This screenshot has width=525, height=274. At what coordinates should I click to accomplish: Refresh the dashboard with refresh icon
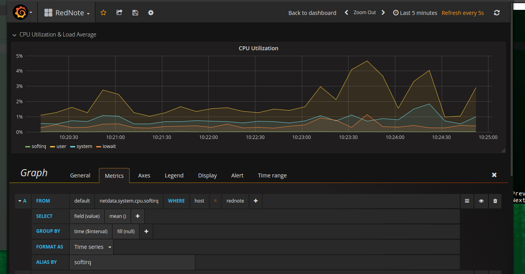click(x=497, y=13)
